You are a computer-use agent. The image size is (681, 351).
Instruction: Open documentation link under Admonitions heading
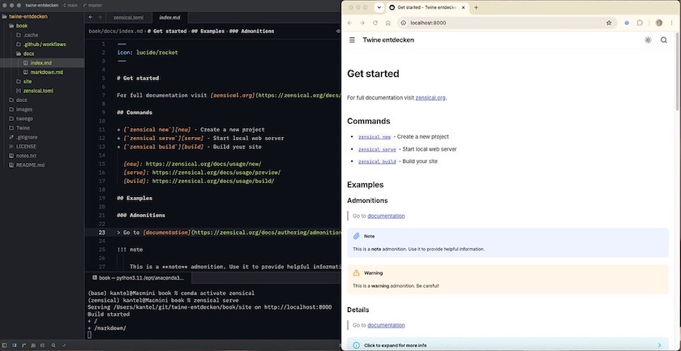(x=386, y=216)
